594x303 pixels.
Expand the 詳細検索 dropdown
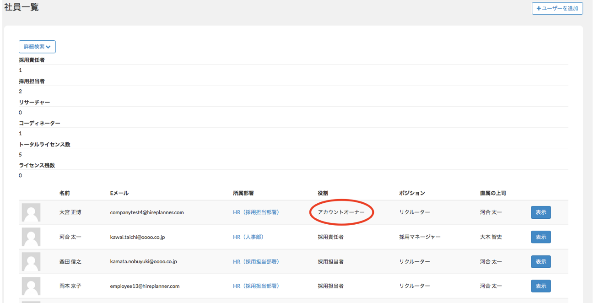(x=37, y=47)
